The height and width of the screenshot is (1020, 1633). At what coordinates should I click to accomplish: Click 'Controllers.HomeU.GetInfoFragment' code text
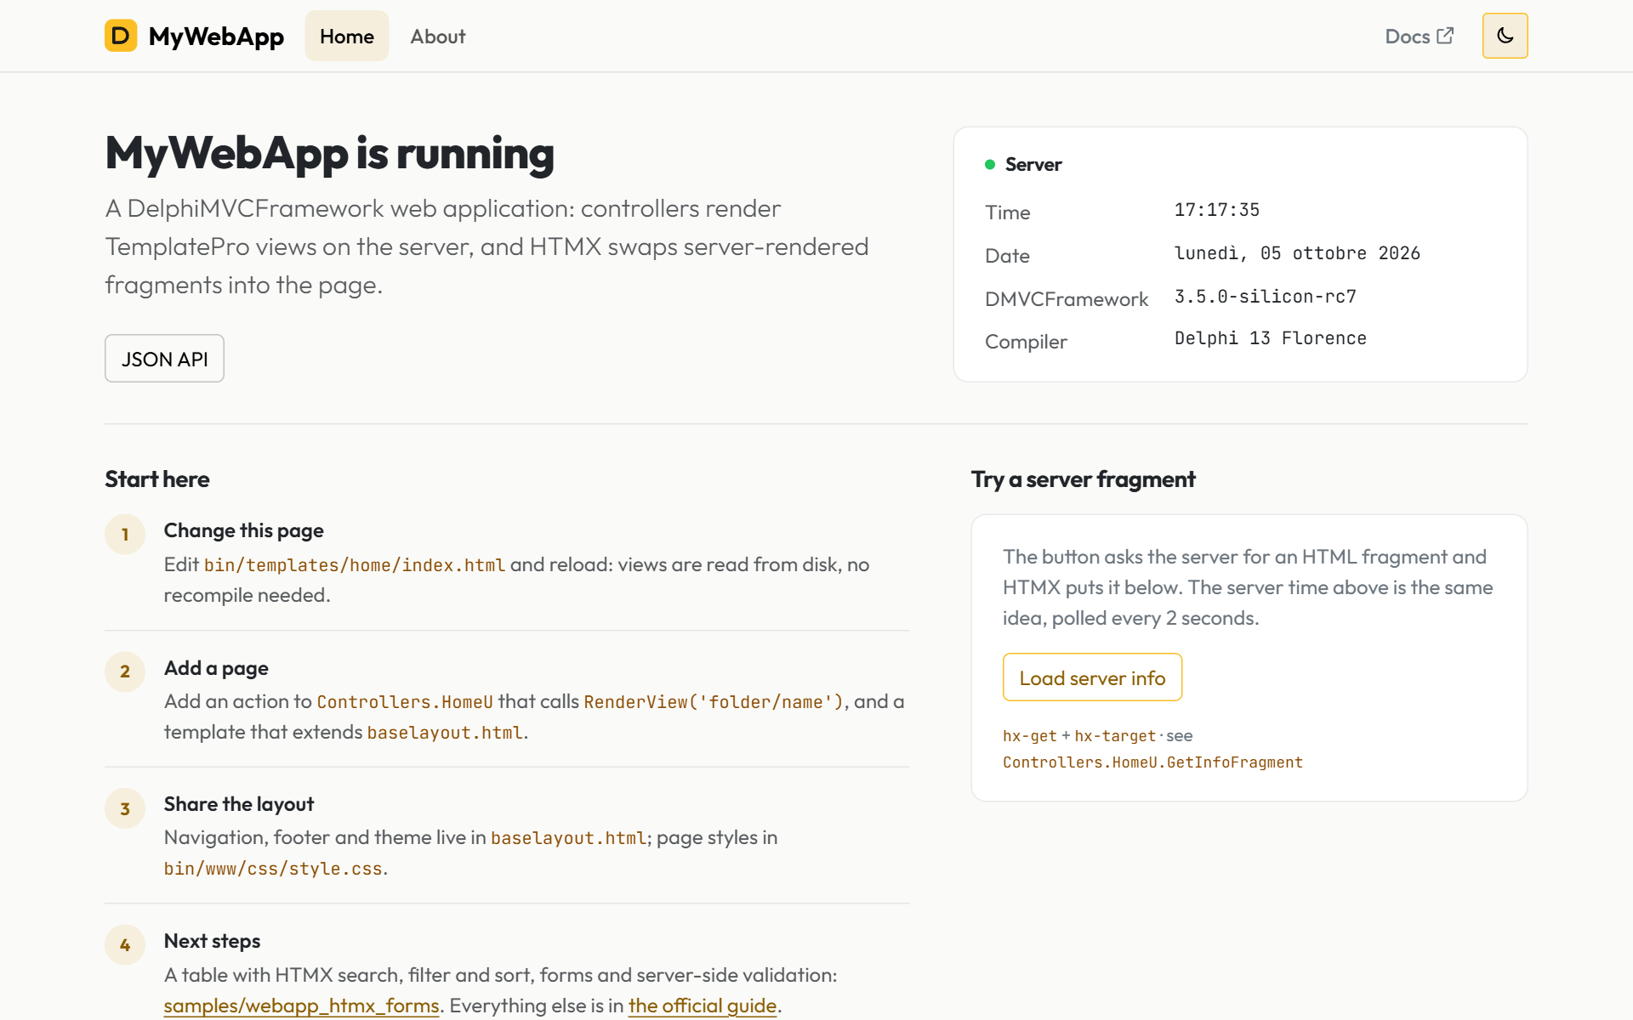click(x=1152, y=762)
